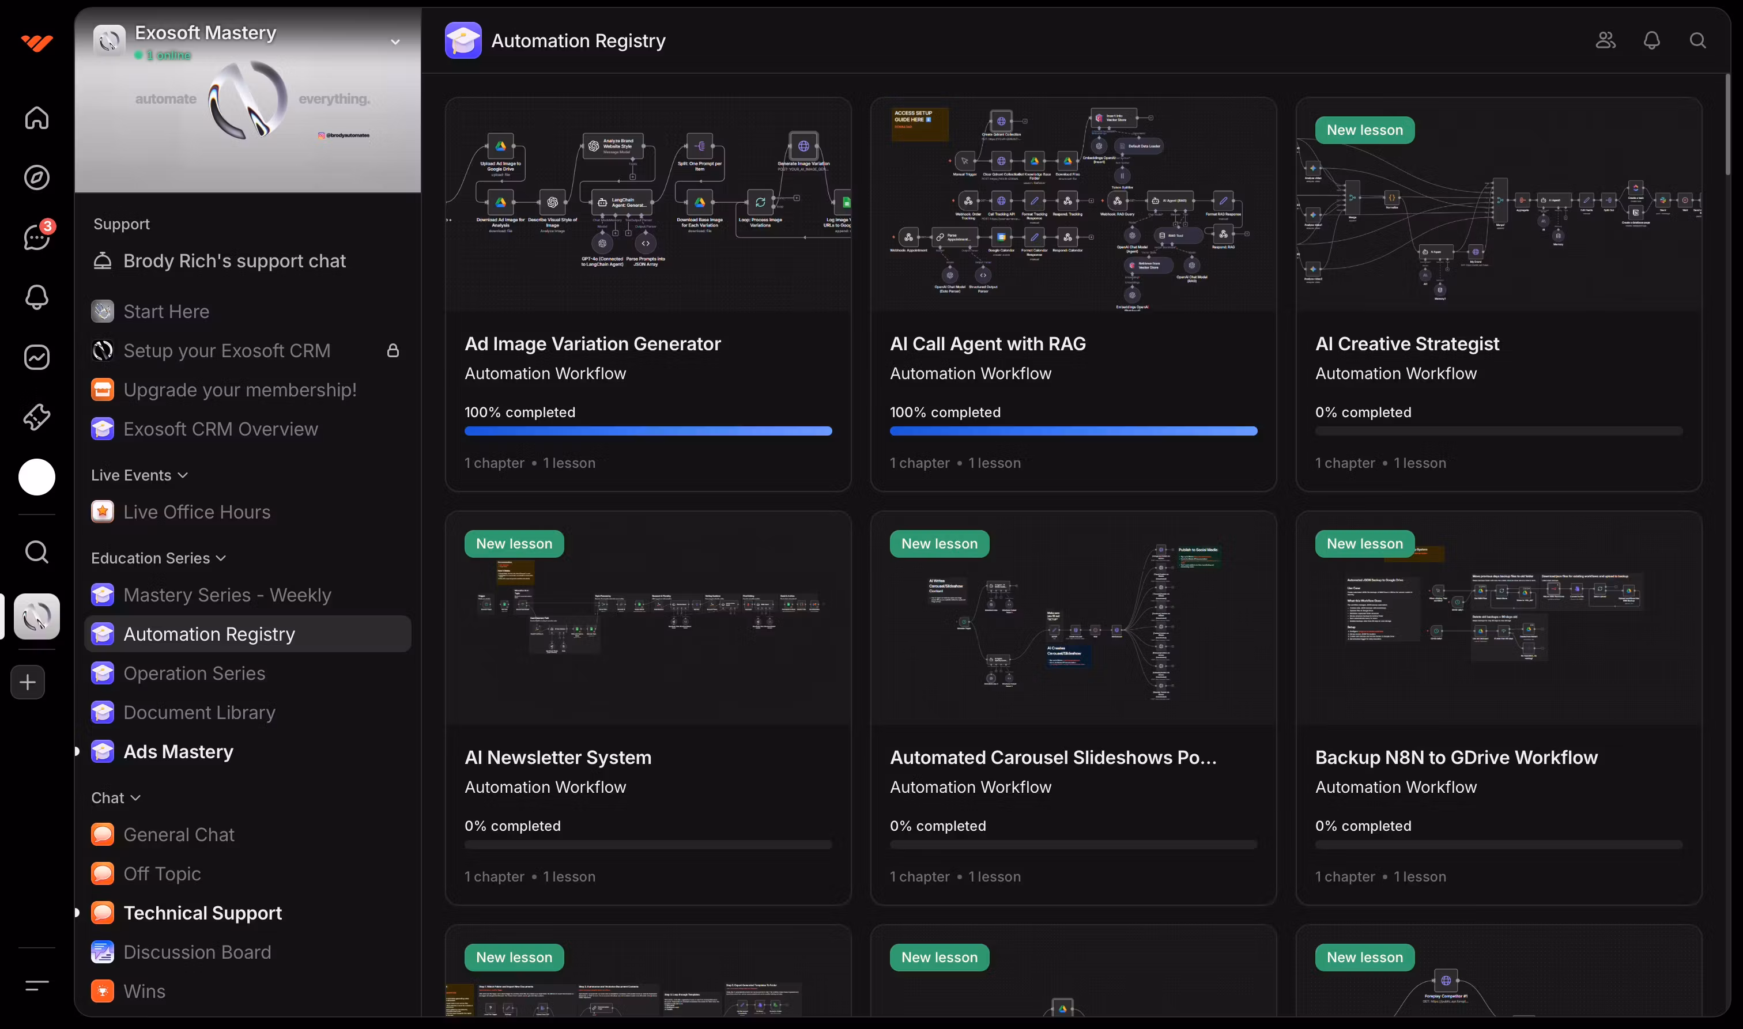Open Brody Rich's support chat
This screenshot has height=1029, width=1743.
tap(235, 261)
